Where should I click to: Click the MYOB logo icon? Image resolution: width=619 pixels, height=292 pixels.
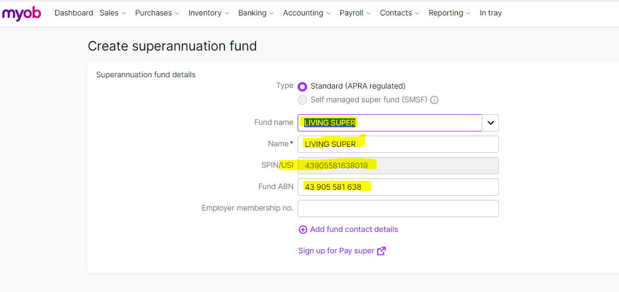[21, 13]
